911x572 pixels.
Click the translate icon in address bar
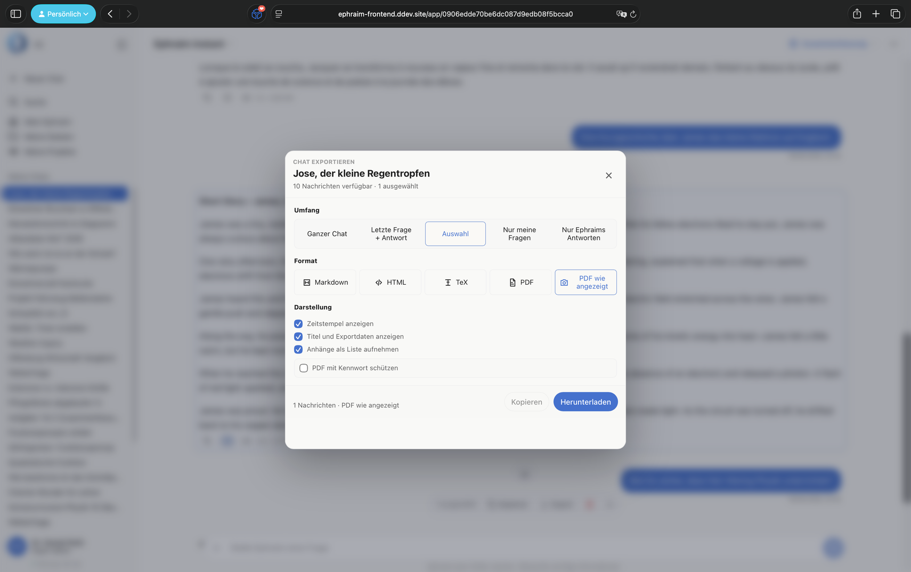click(x=621, y=14)
